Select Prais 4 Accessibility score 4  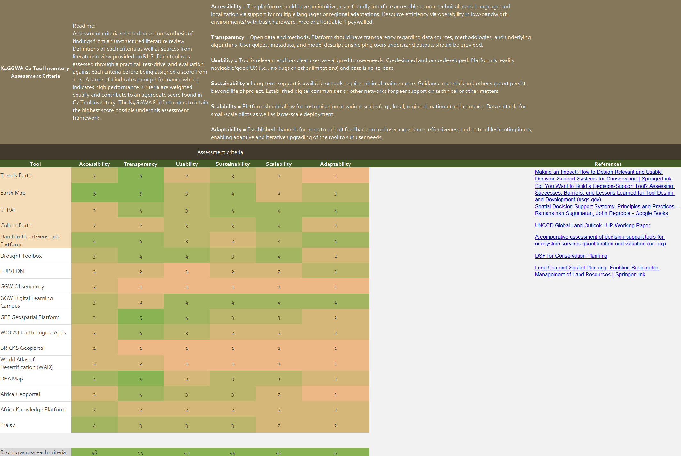[94, 425]
